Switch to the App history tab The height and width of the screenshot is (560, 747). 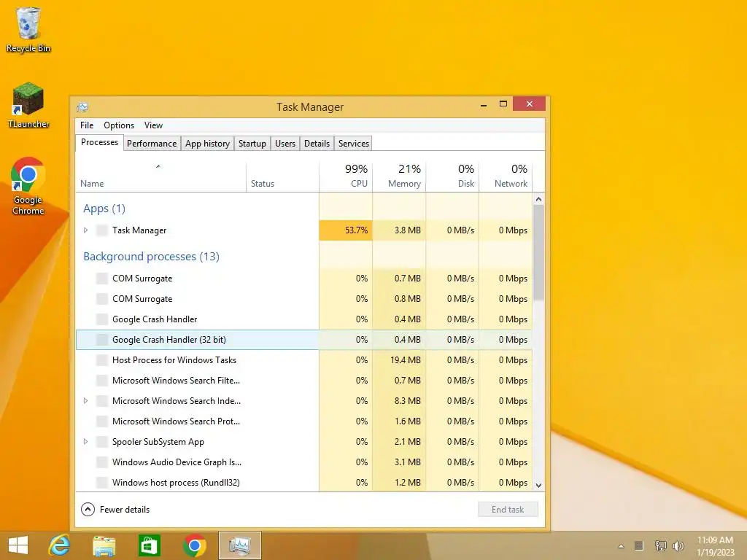207,144
